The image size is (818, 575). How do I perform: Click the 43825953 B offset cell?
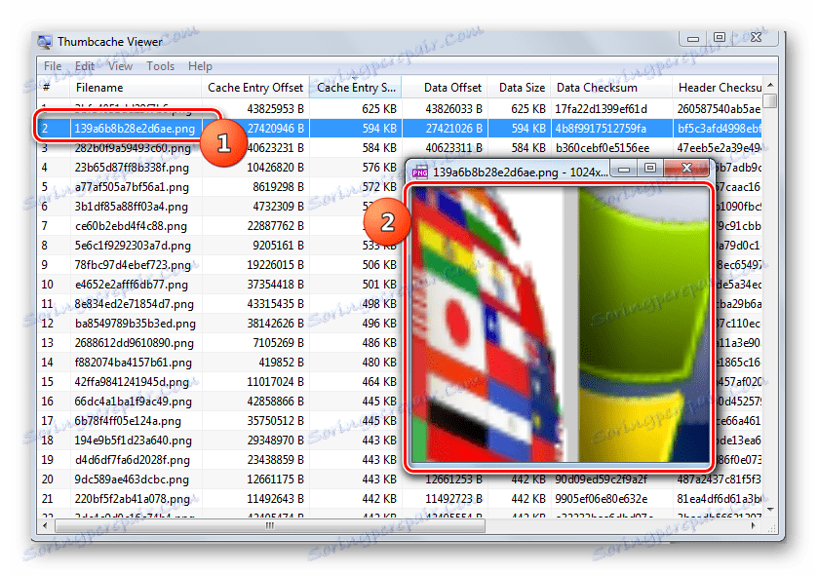click(276, 109)
